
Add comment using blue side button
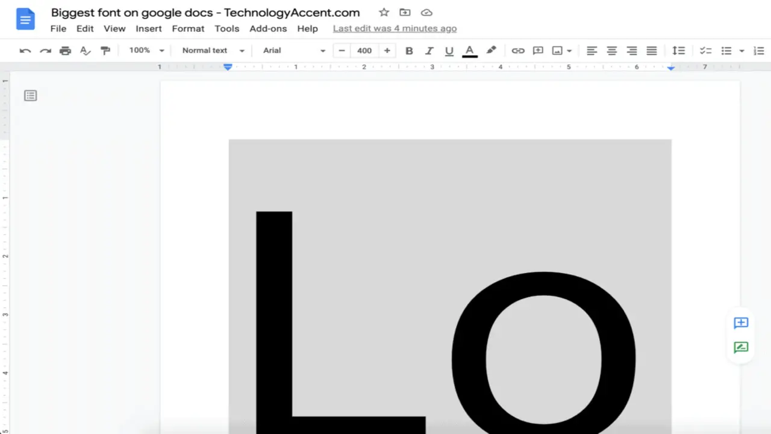coord(741,323)
